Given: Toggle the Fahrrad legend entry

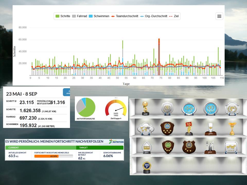Looking at the screenshot, I should click(x=79, y=16).
